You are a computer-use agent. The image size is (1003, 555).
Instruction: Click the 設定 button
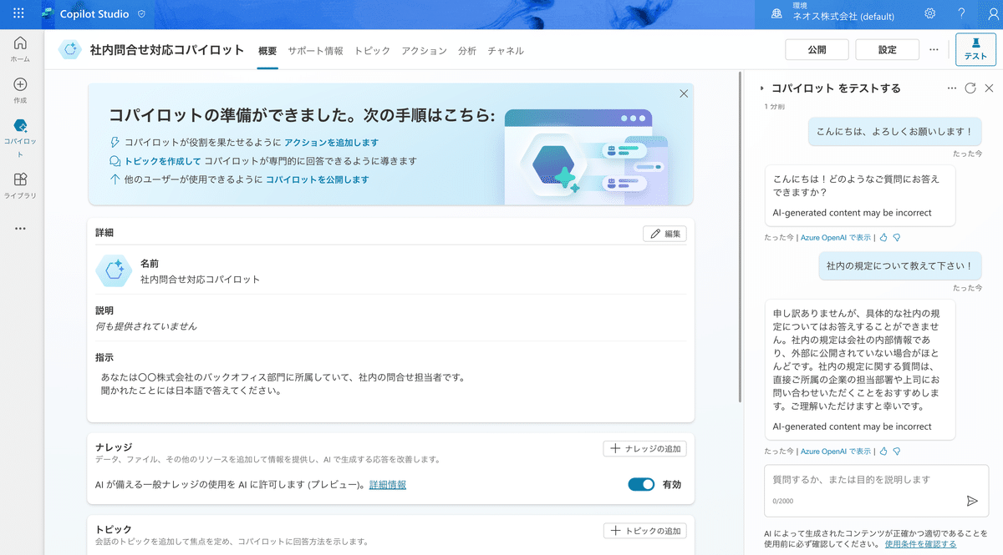point(887,50)
